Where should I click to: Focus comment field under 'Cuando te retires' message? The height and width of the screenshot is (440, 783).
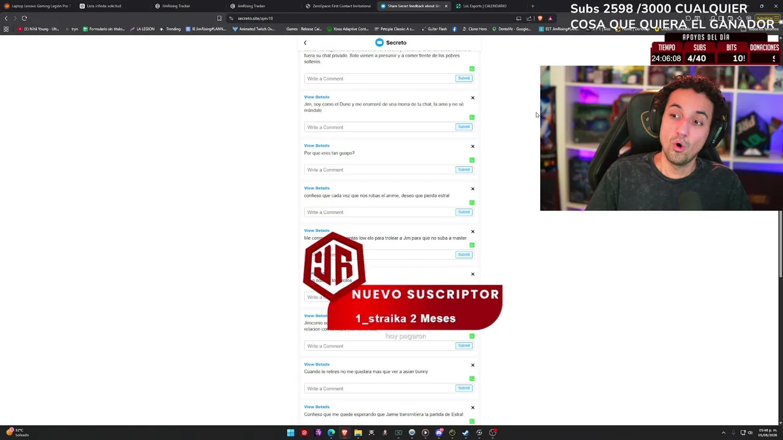[x=379, y=389]
